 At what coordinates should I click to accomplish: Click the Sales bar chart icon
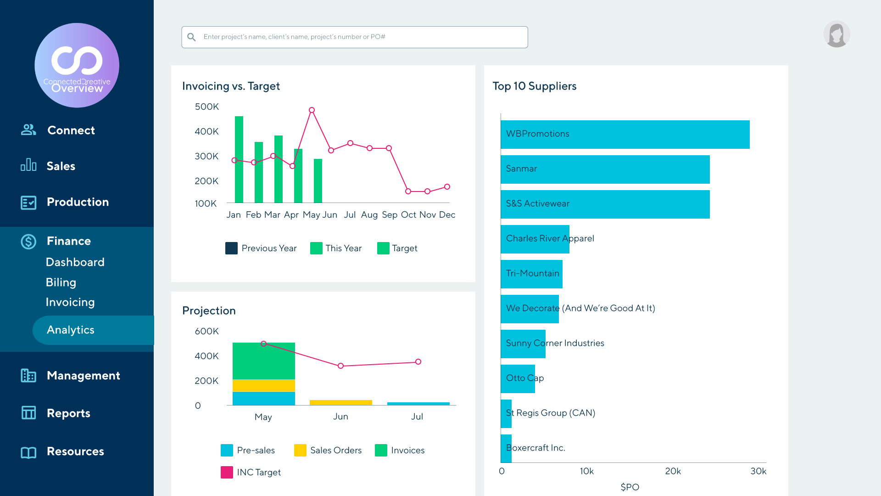point(28,165)
